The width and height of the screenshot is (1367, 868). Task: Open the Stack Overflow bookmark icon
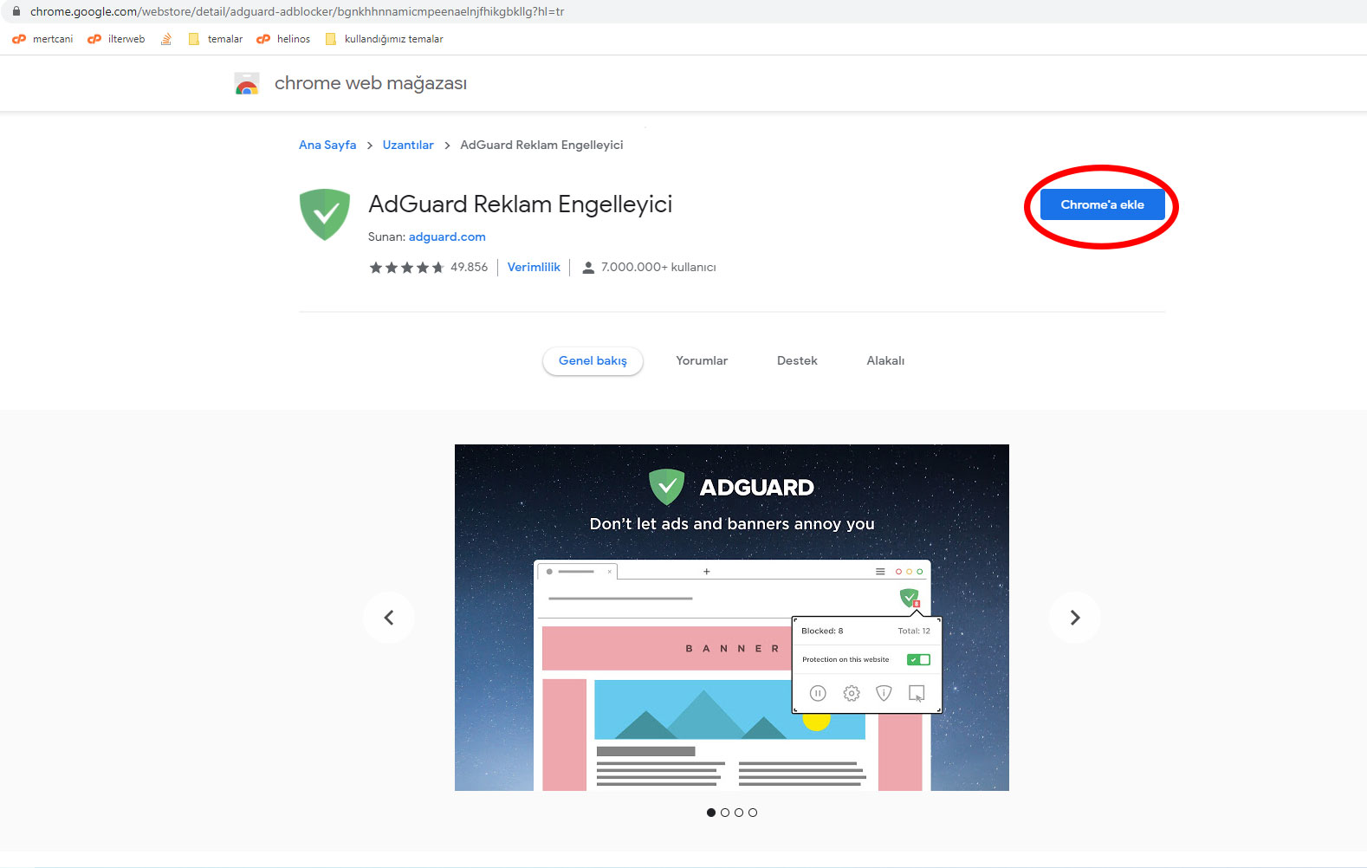(x=166, y=39)
